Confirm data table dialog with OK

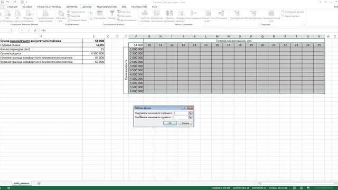click(170, 123)
